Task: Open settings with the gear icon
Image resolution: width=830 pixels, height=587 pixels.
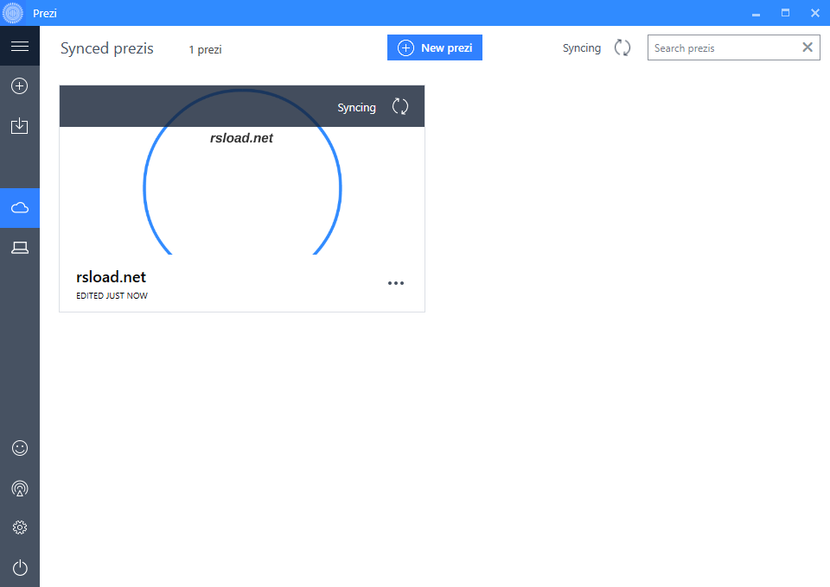Action: 20,527
